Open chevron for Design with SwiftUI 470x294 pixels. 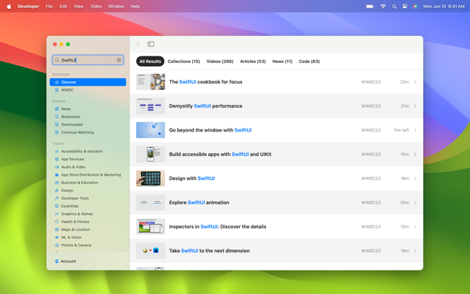pos(415,178)
